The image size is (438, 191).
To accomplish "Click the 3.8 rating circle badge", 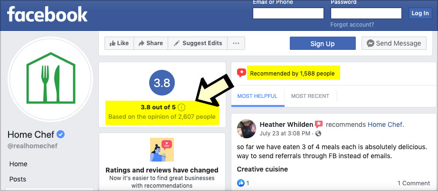I will click(x=162, y=83).
